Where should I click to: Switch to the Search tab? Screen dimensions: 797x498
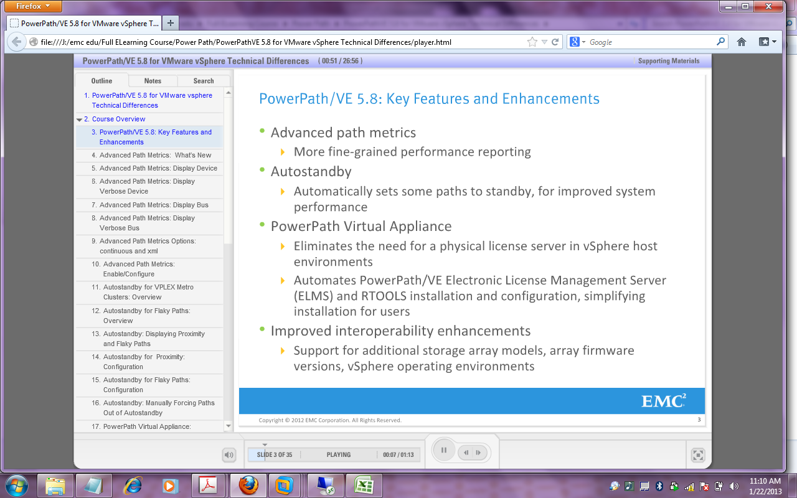[x=204, y=80]
